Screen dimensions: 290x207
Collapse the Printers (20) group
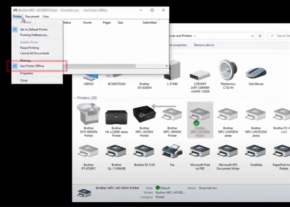click(x=75, y=98)
